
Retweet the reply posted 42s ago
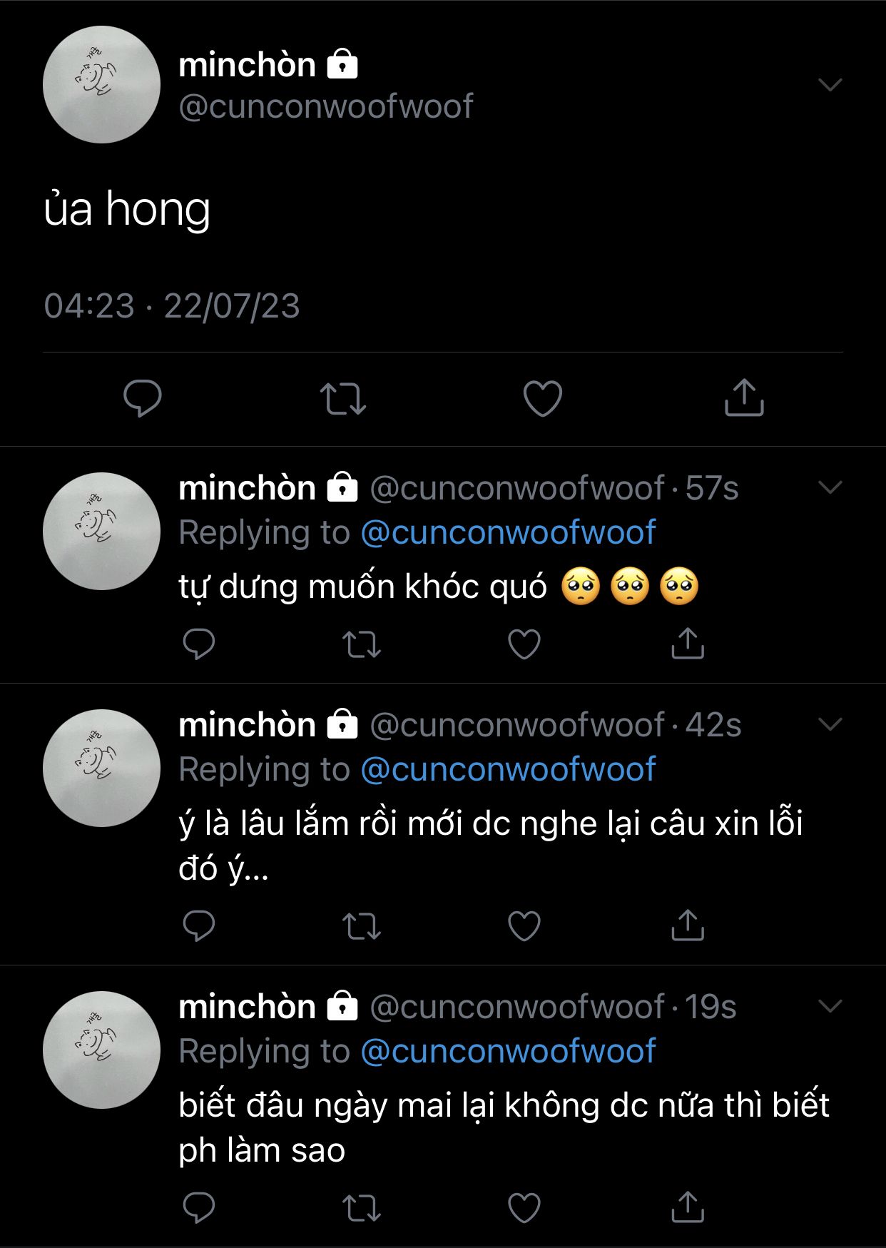point(362,926)
